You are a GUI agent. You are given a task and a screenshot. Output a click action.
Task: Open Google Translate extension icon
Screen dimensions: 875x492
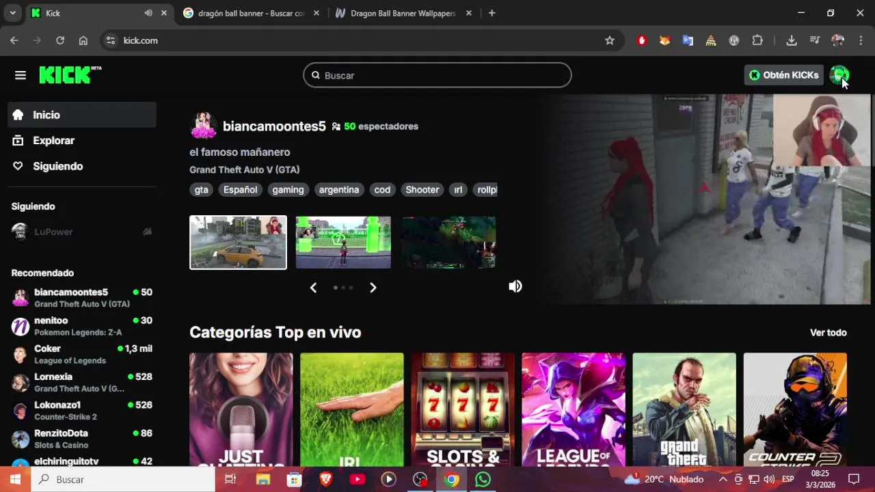click(x=688, y=40)
